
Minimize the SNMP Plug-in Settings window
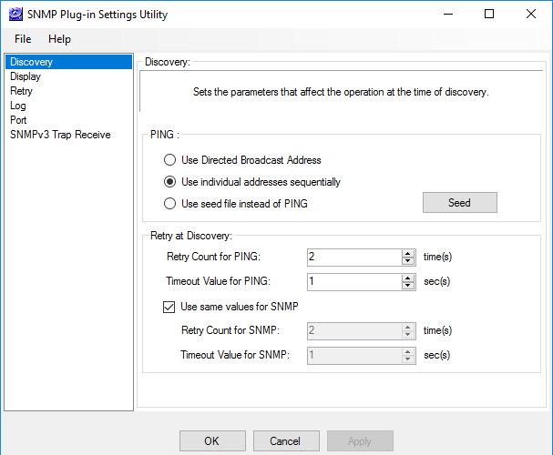point(448,14)
